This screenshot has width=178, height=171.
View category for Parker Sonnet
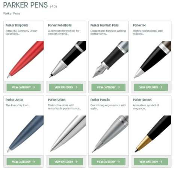(151, 162)
